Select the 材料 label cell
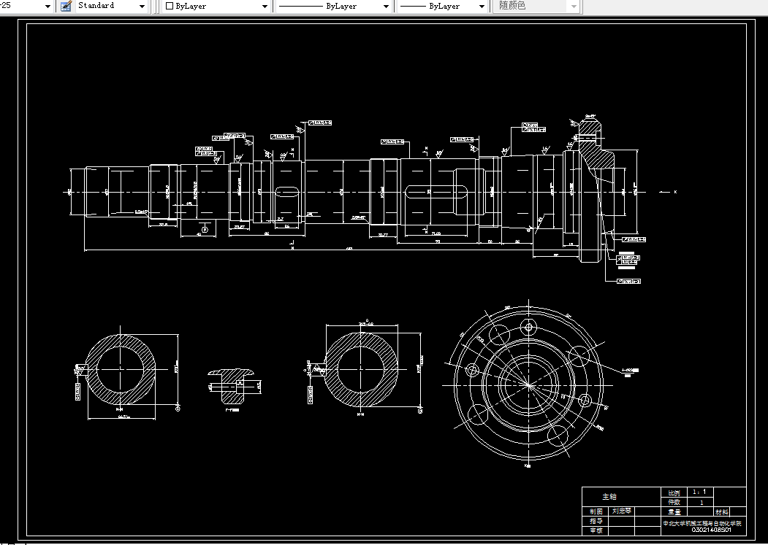 point(721,511)
